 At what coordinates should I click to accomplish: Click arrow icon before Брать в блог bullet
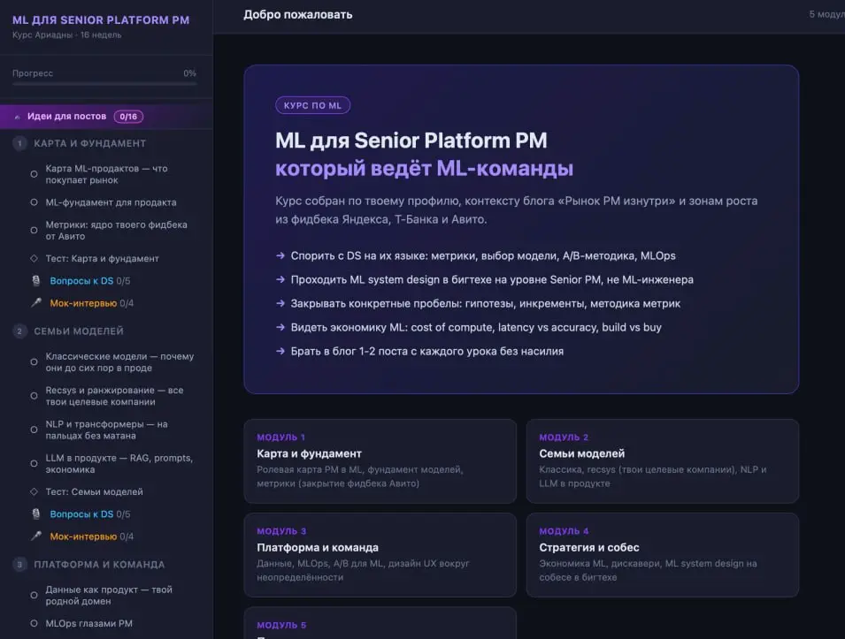point(280,351)
